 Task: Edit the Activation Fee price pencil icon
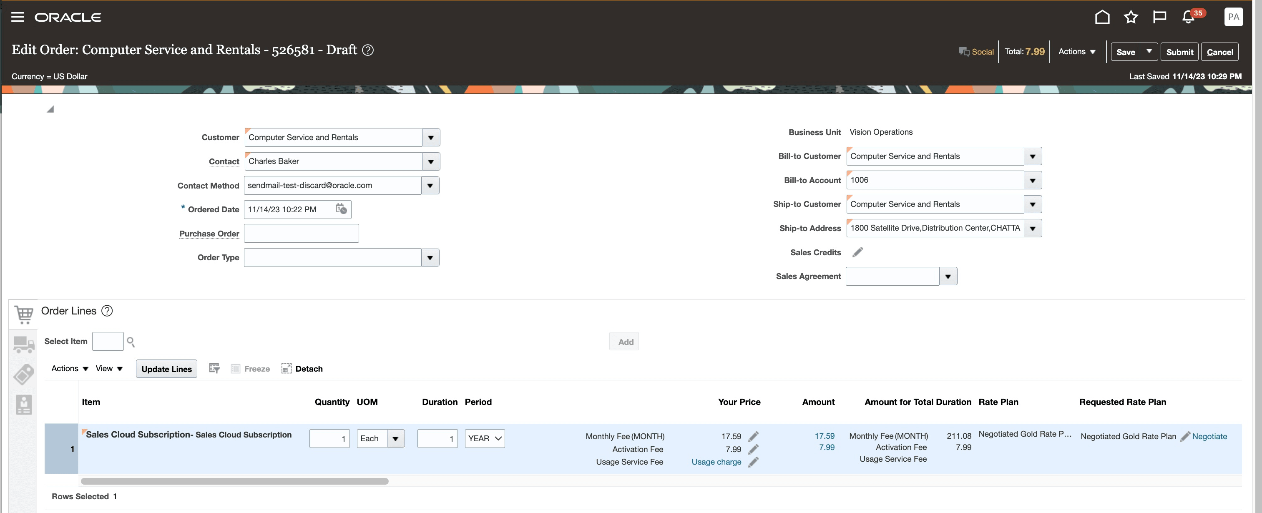pos(754,449)
